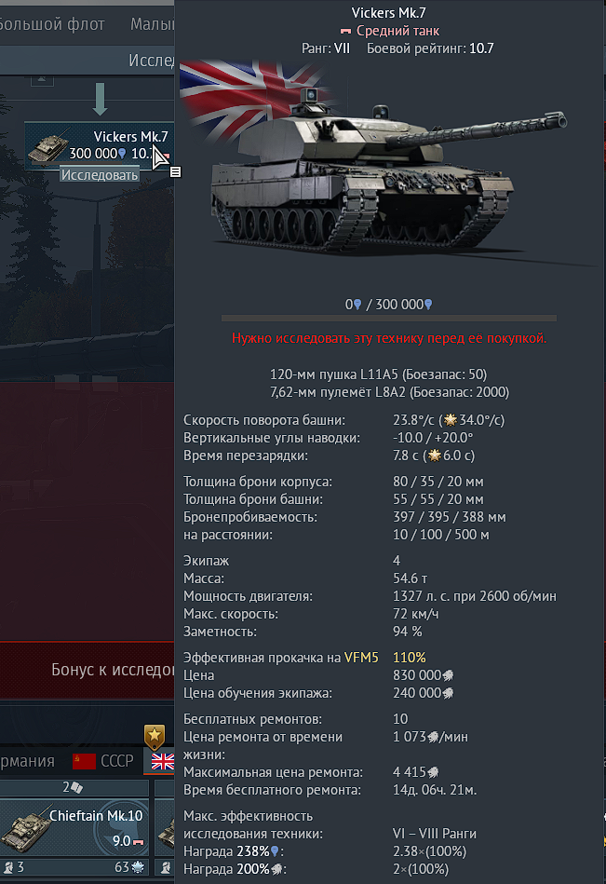Open the Большой флот tab

click(x=52, y=24)
